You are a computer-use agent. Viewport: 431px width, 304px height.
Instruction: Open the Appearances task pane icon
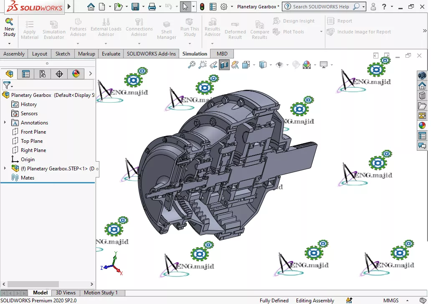(422, 125)
